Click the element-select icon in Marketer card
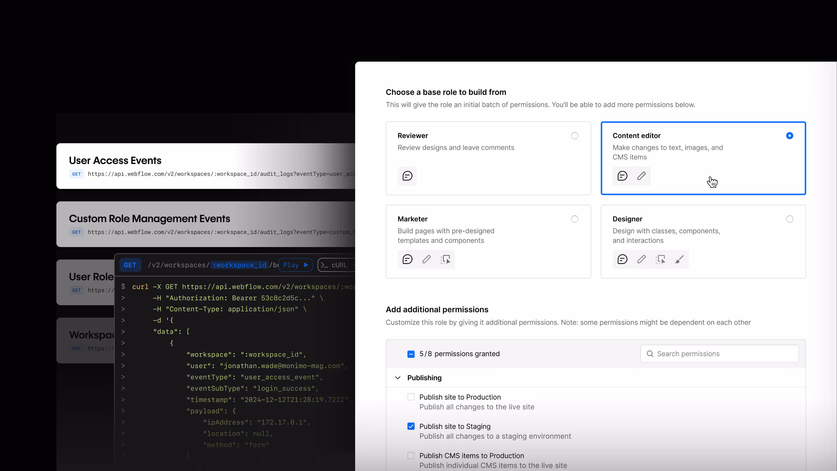837x471 pixels. [x=446, y=259]
